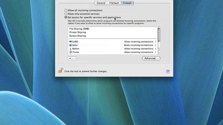Open help with the question mark button

[x=168, y=71]
